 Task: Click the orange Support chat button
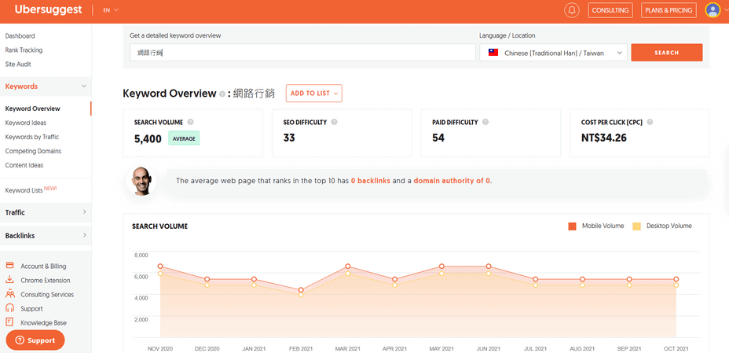point(35,340)
